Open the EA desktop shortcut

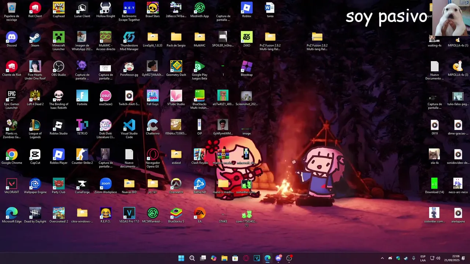200,215
